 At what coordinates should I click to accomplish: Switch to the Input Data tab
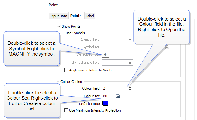(x=59, y=16)
